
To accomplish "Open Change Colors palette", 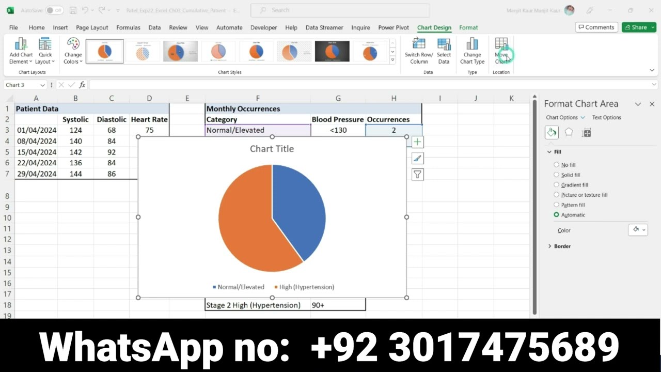I will (x=73, y=51).
